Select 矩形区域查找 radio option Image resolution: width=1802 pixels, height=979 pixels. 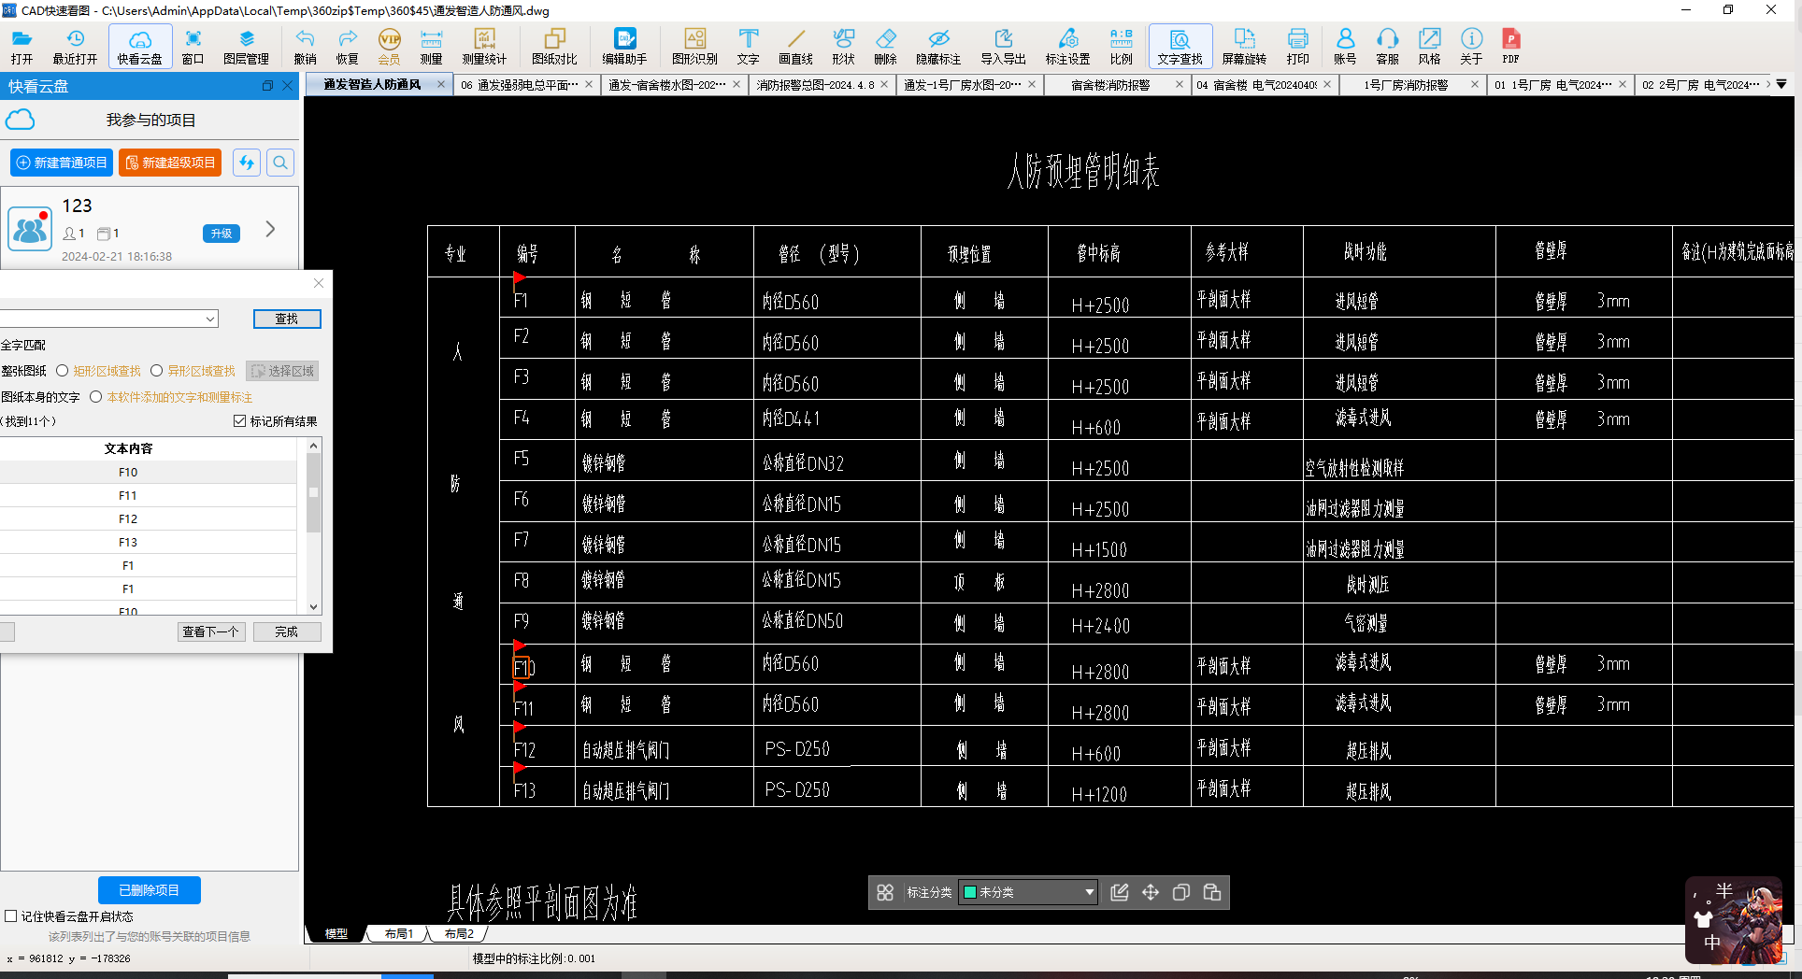pos(63,371)
